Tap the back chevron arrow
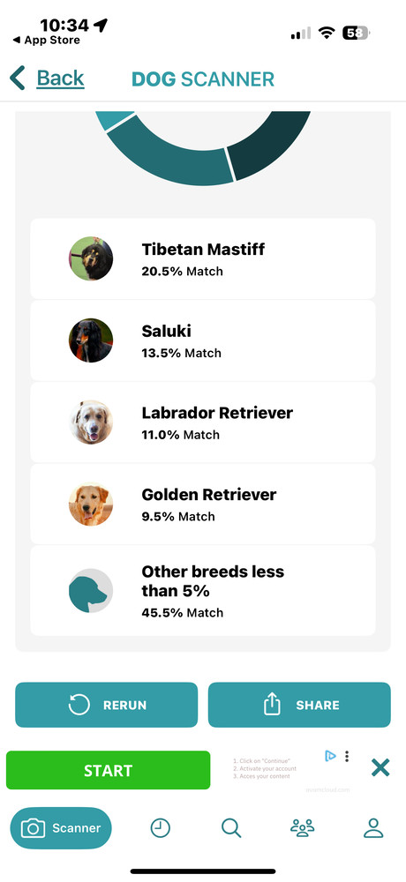Viewport: 406px width, 882px height. pos(18,78)
